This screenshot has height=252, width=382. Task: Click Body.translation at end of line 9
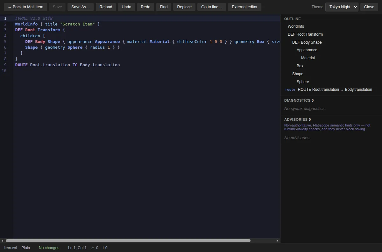100,65
